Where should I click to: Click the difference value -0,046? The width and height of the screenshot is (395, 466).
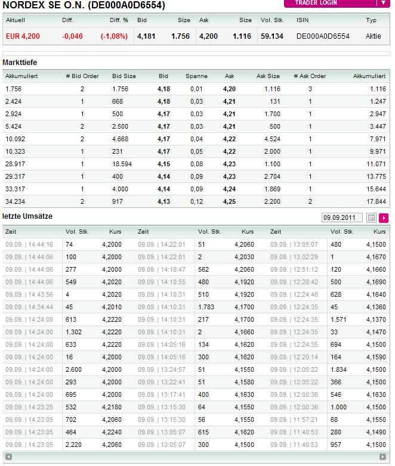coord(72,36)
